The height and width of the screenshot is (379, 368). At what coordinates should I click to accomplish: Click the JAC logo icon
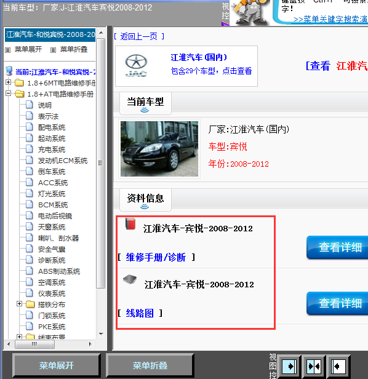(136, 66)
